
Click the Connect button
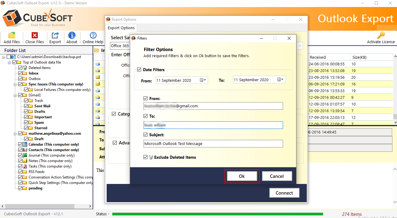(x=284, y=193)
